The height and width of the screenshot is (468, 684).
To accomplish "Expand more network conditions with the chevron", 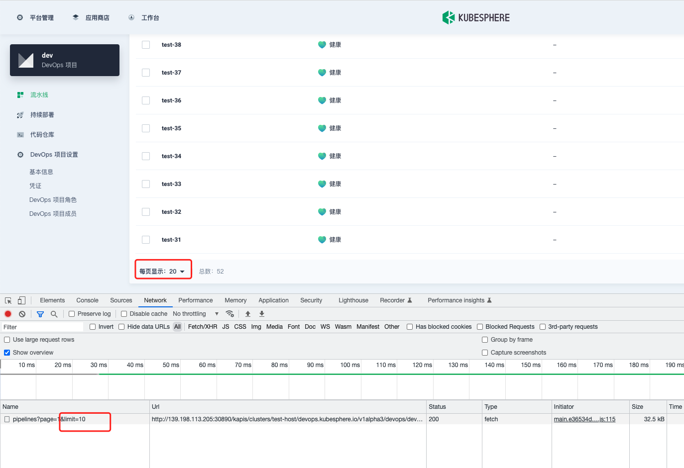I will tap(217, 314).
